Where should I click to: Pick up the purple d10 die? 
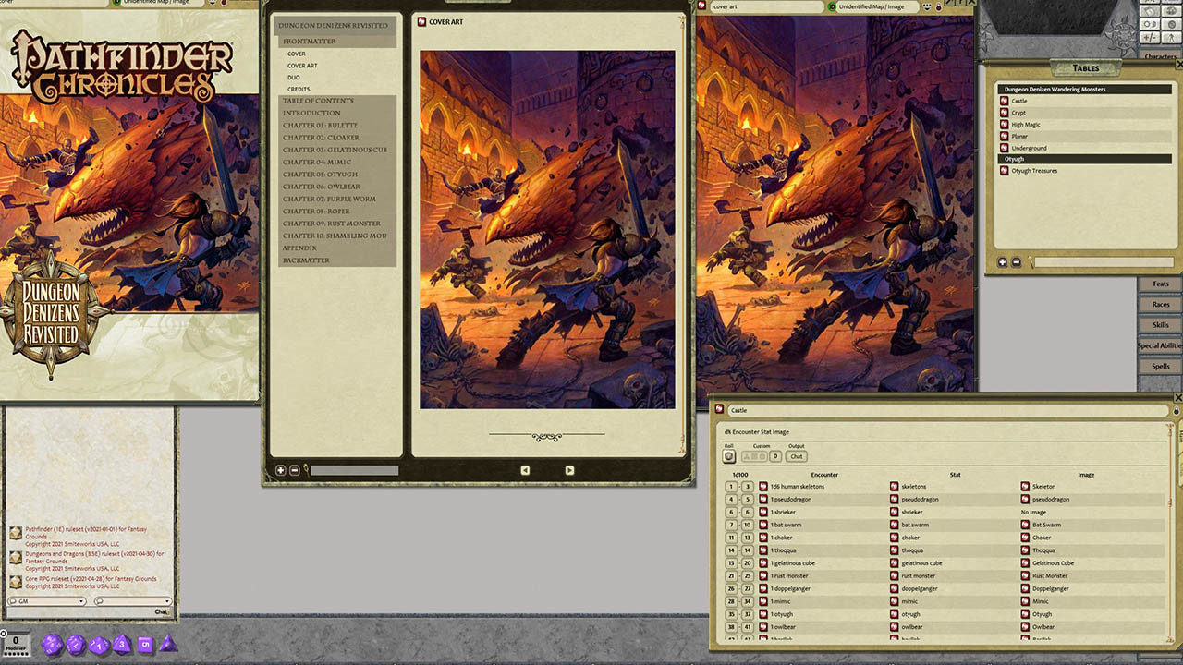click(98, 644)
